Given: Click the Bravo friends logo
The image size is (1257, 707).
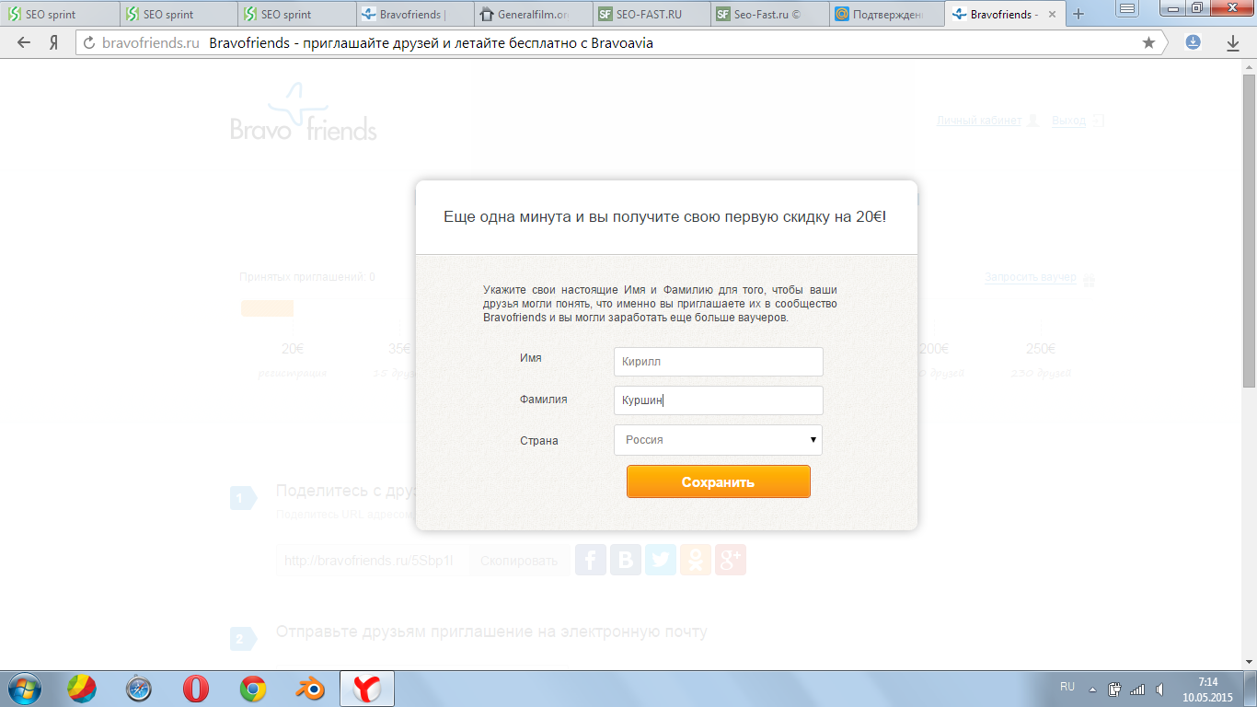Looking at the screenshot, I should 304,112.
